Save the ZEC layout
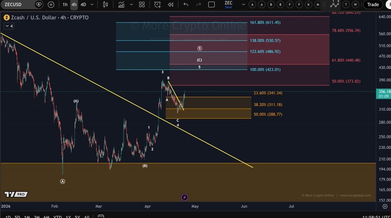This screenshot has height=218, width=391. tap(229, 7)
